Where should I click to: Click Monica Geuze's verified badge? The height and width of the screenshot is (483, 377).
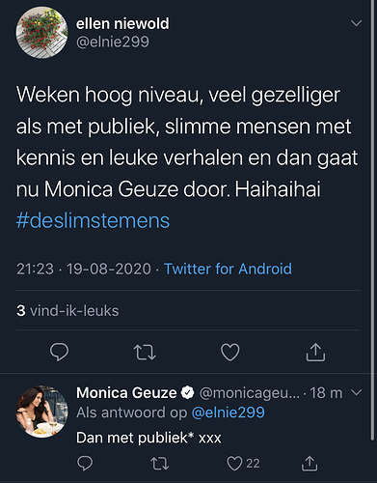click(x=188, y=393)
